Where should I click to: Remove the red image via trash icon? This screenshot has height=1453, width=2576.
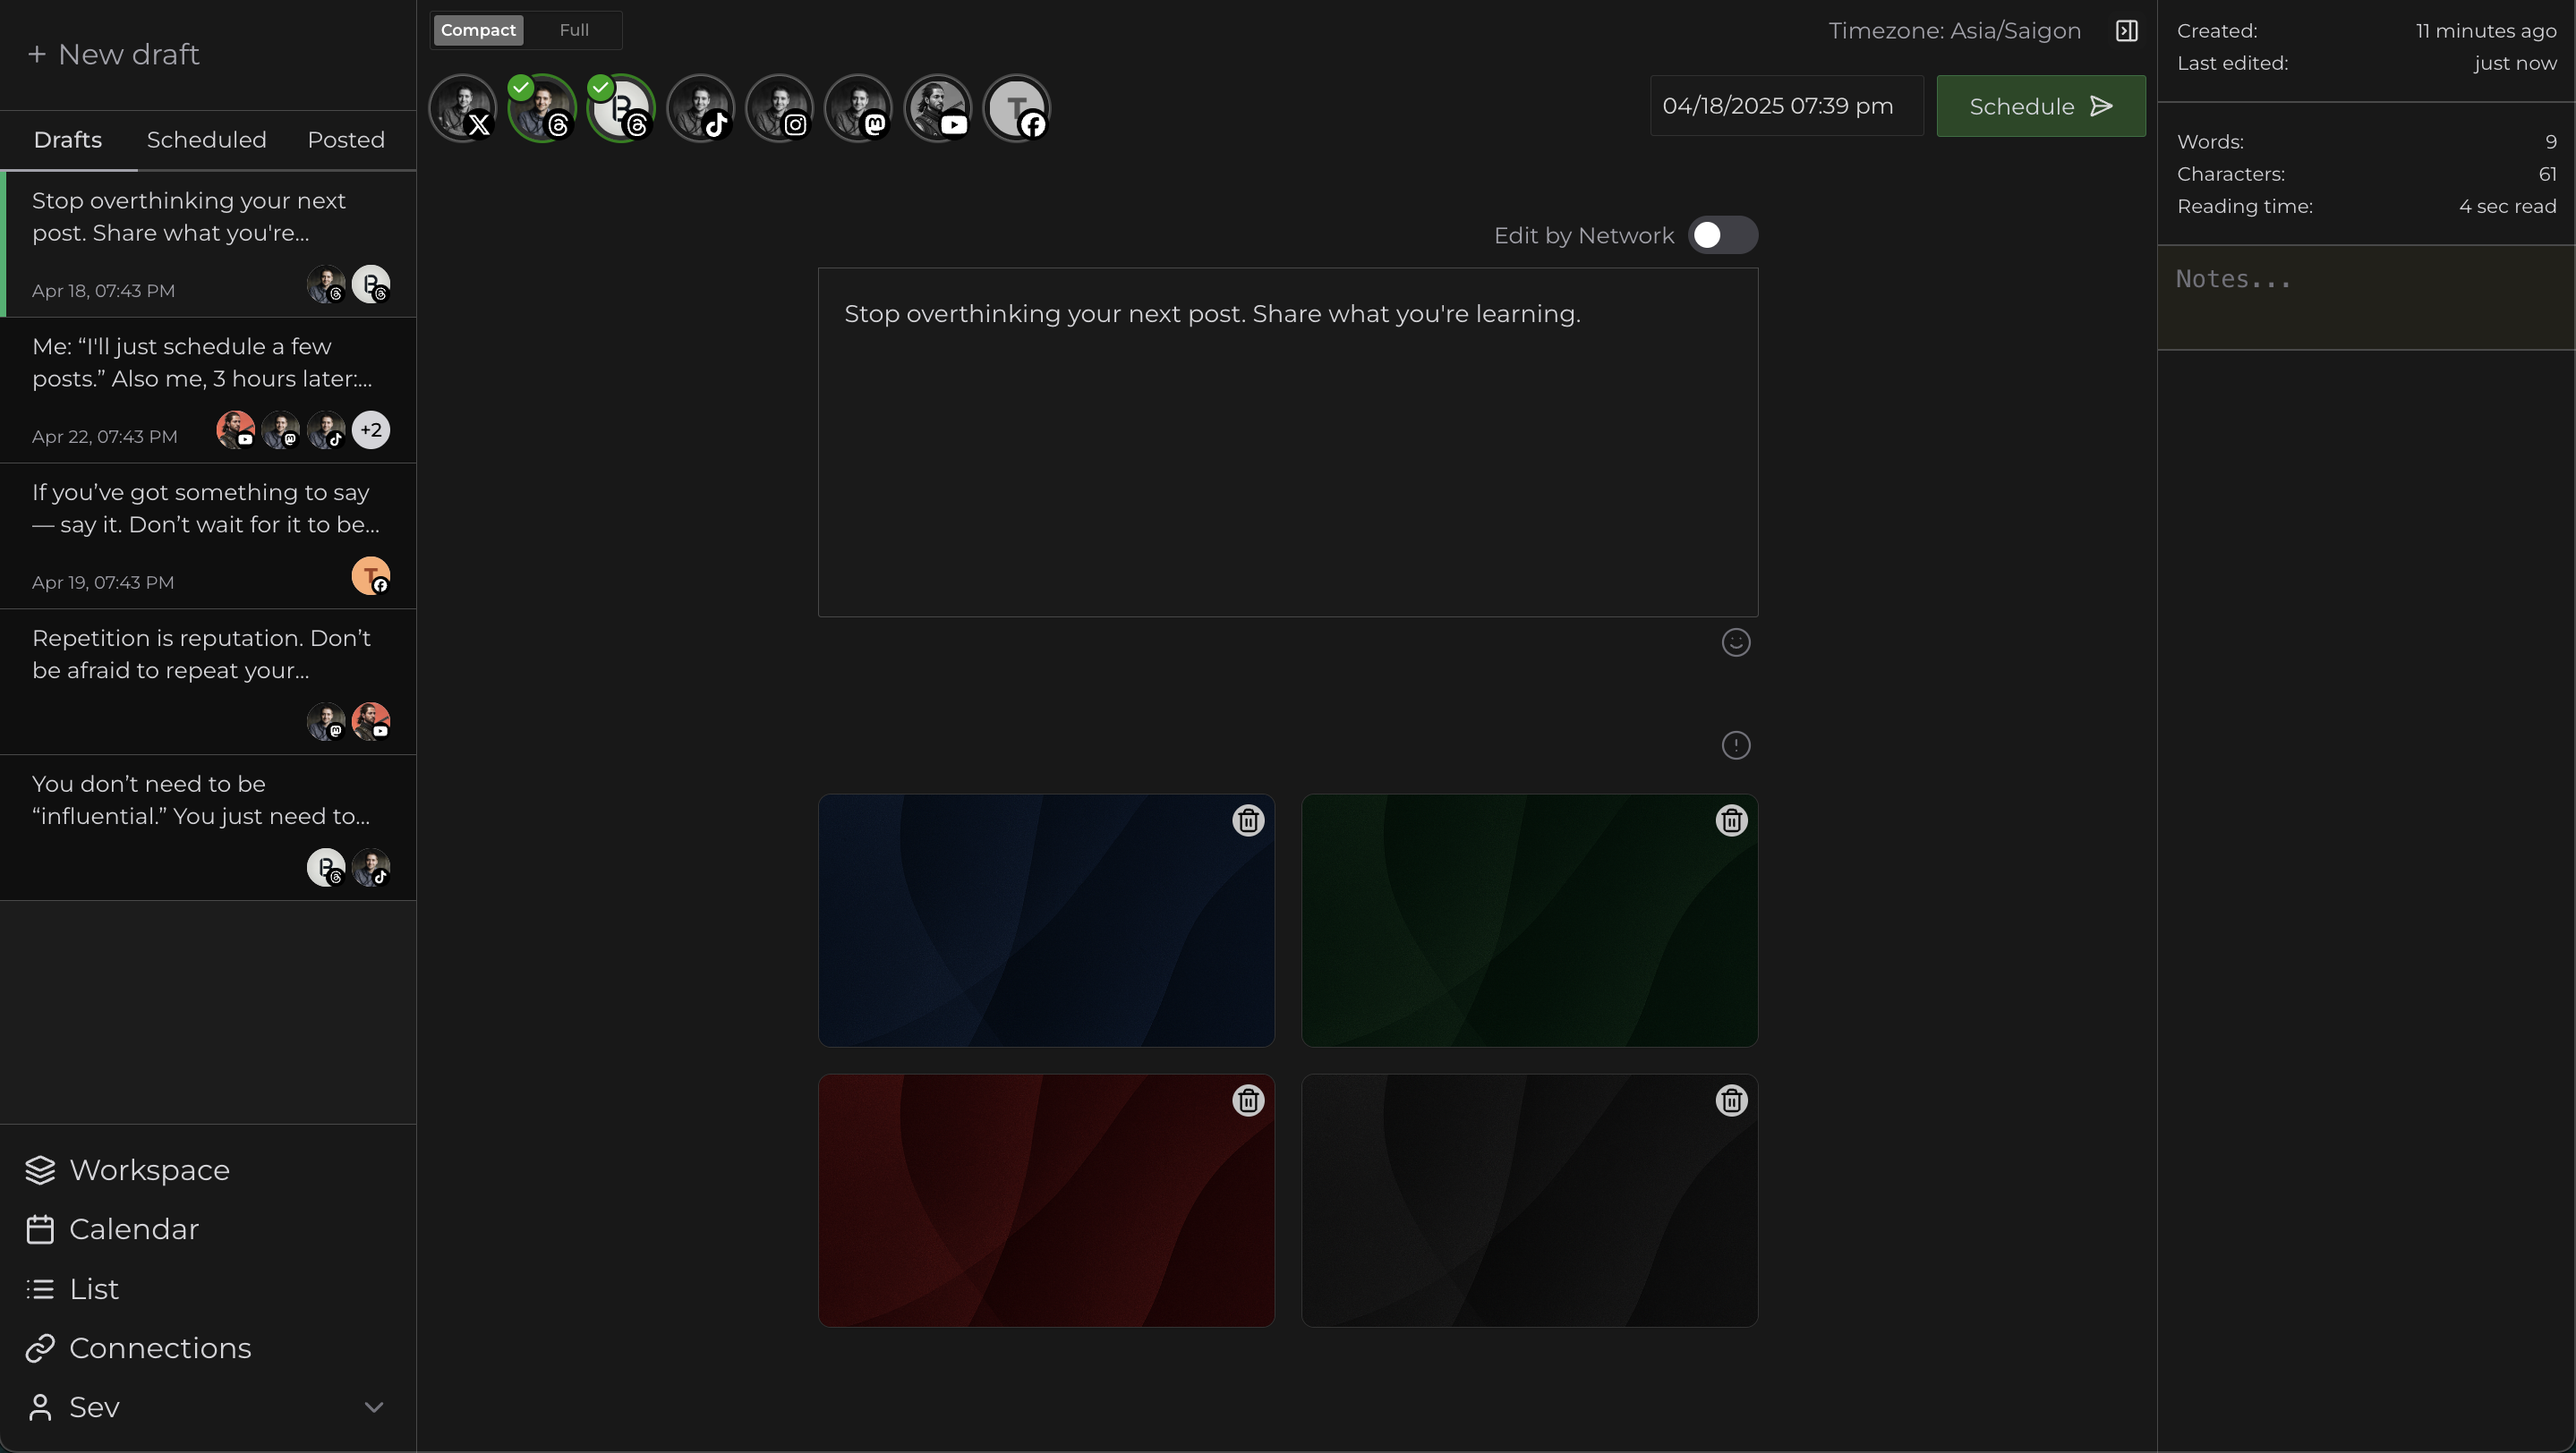pyautogui.click(x=1247, y=1100)
